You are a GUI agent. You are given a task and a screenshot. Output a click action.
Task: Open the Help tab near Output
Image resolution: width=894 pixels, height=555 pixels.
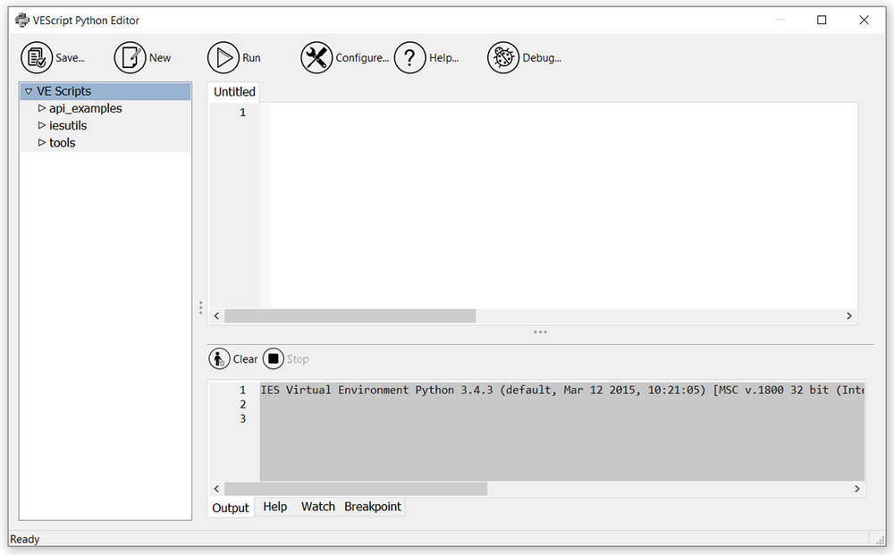tap(274, 507)
